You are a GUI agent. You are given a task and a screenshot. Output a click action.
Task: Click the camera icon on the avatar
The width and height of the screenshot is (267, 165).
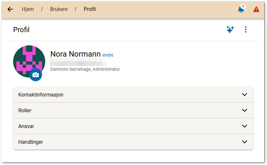click(x=36, y=75)
